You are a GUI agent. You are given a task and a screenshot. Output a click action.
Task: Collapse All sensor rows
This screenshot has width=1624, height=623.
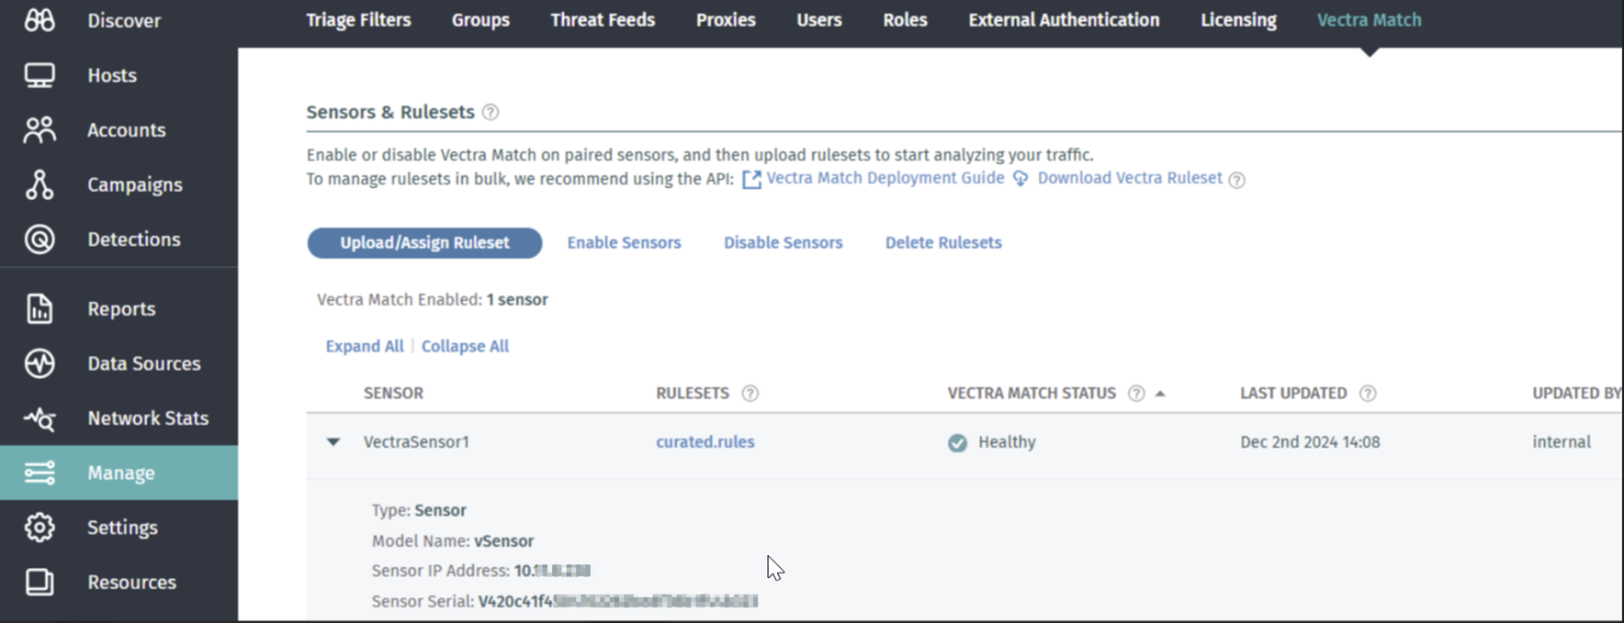tap(465, 346)
